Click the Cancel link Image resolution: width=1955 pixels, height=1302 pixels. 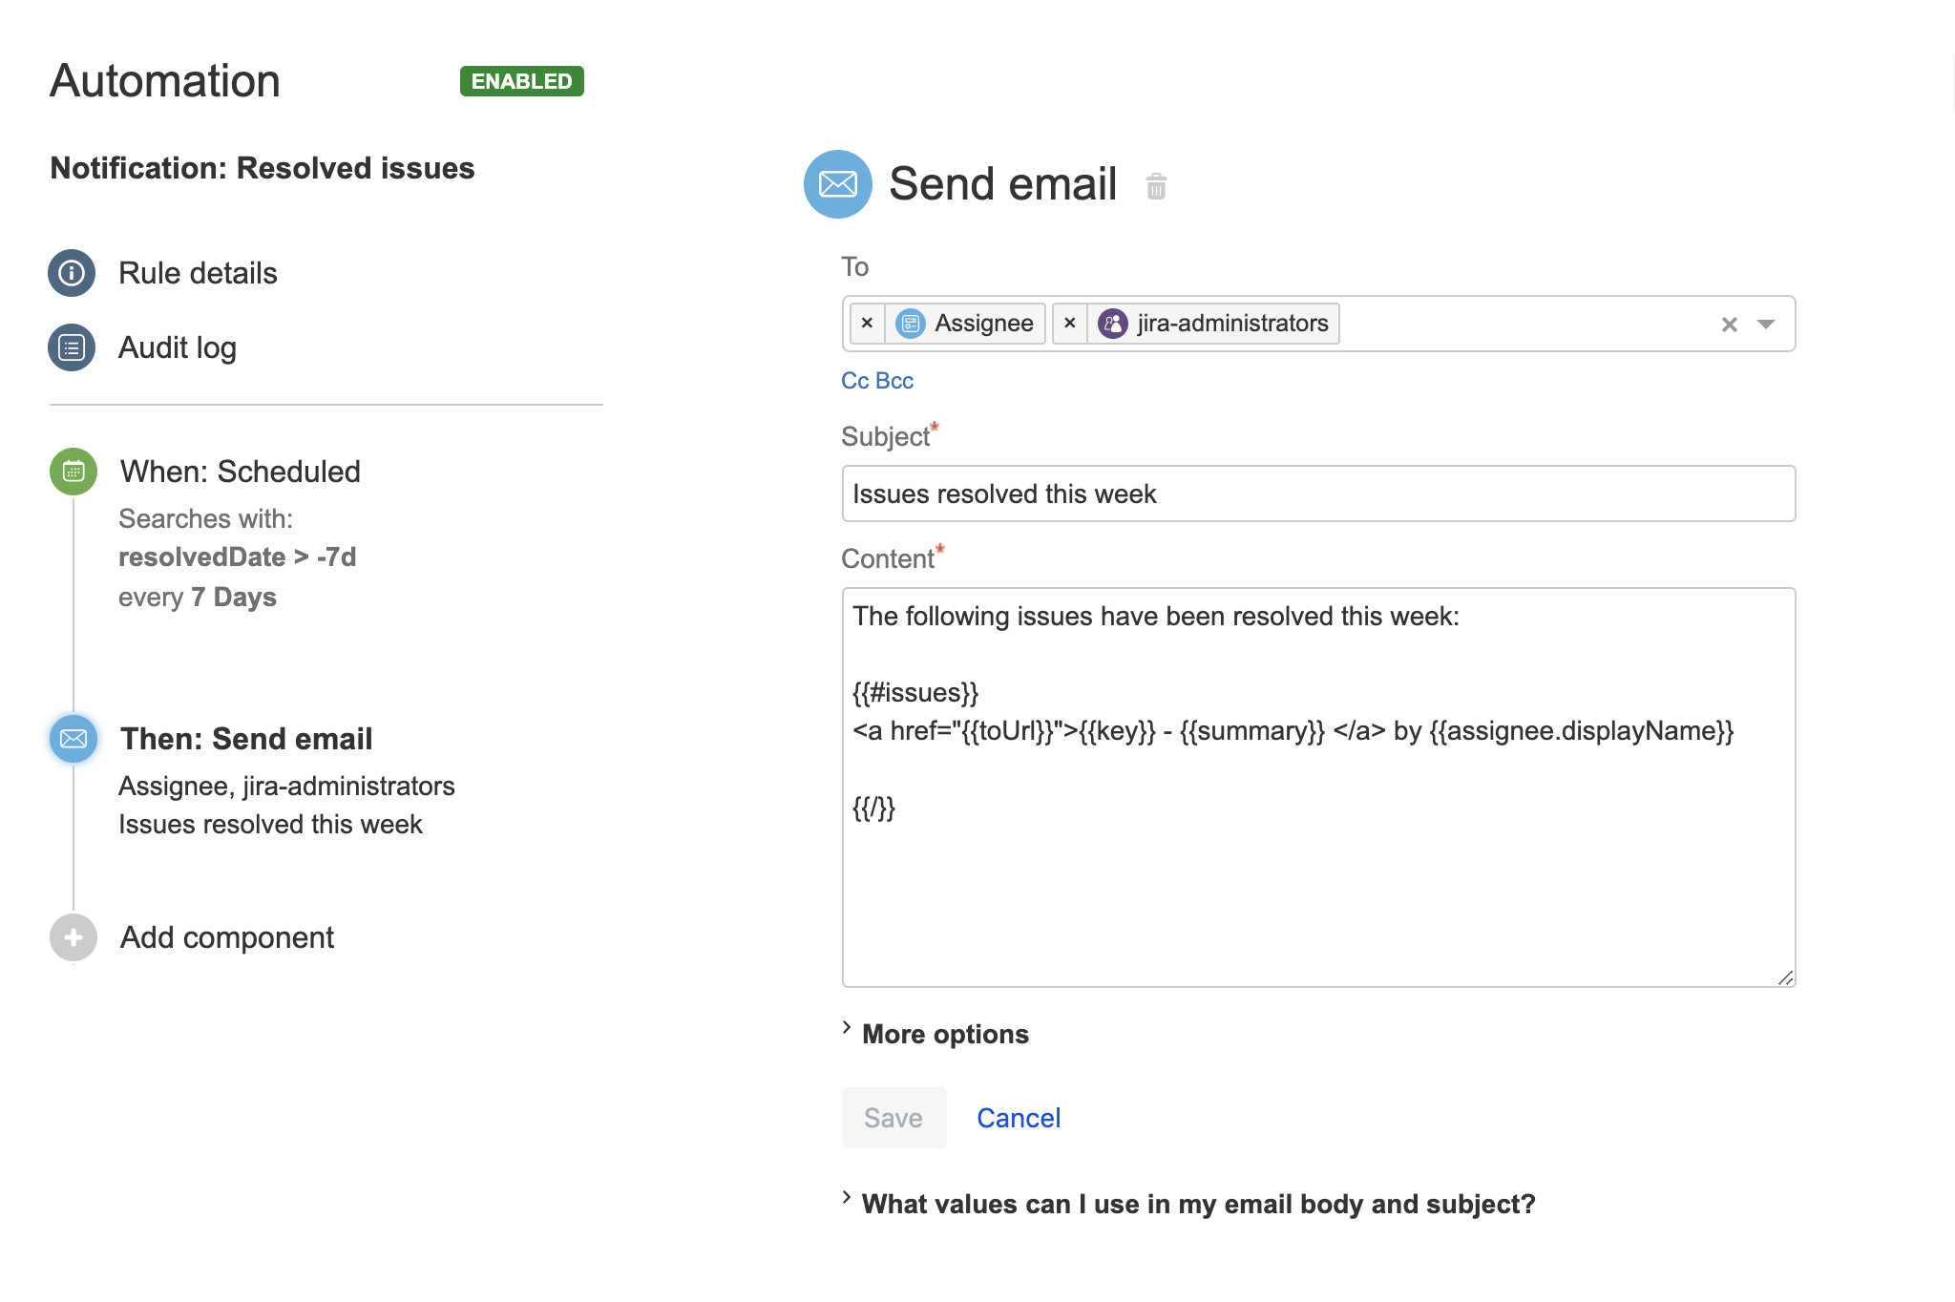[1019, 1118]
